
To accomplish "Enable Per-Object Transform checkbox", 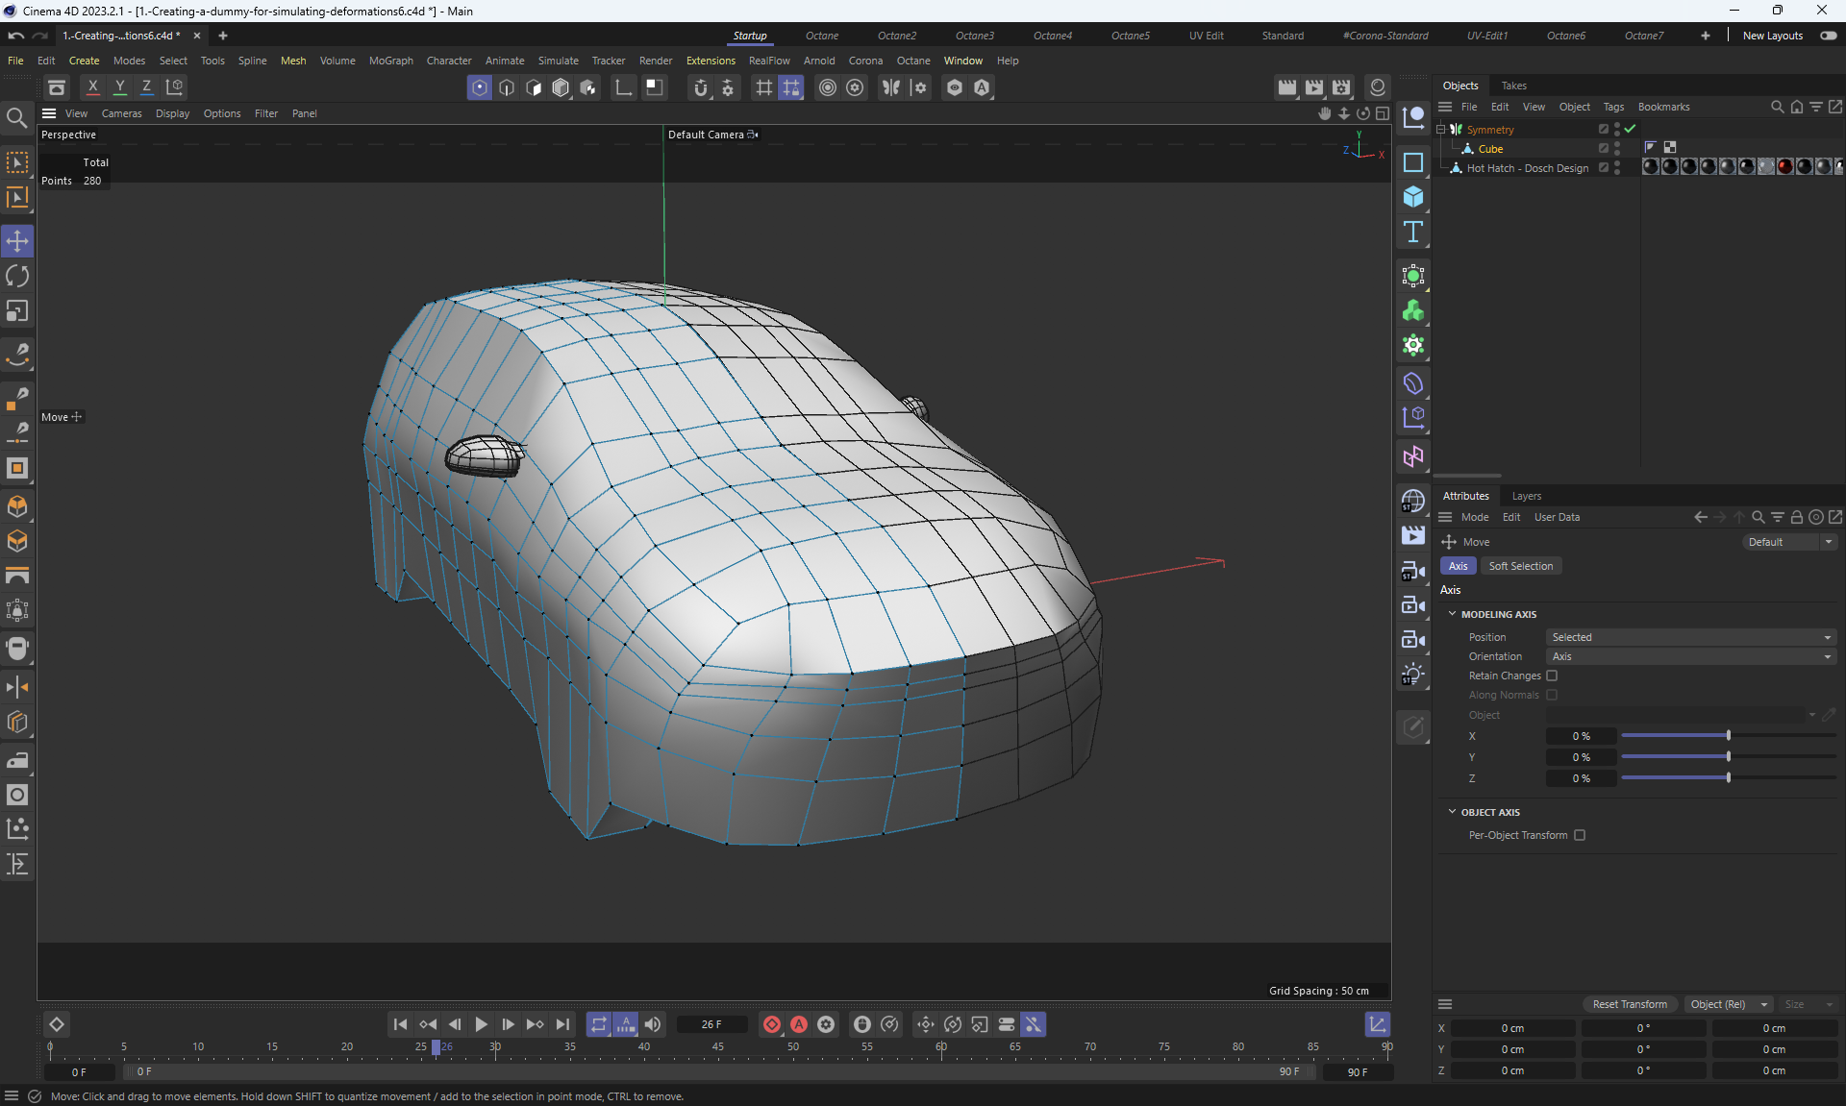I will [x=1580, y=835].
